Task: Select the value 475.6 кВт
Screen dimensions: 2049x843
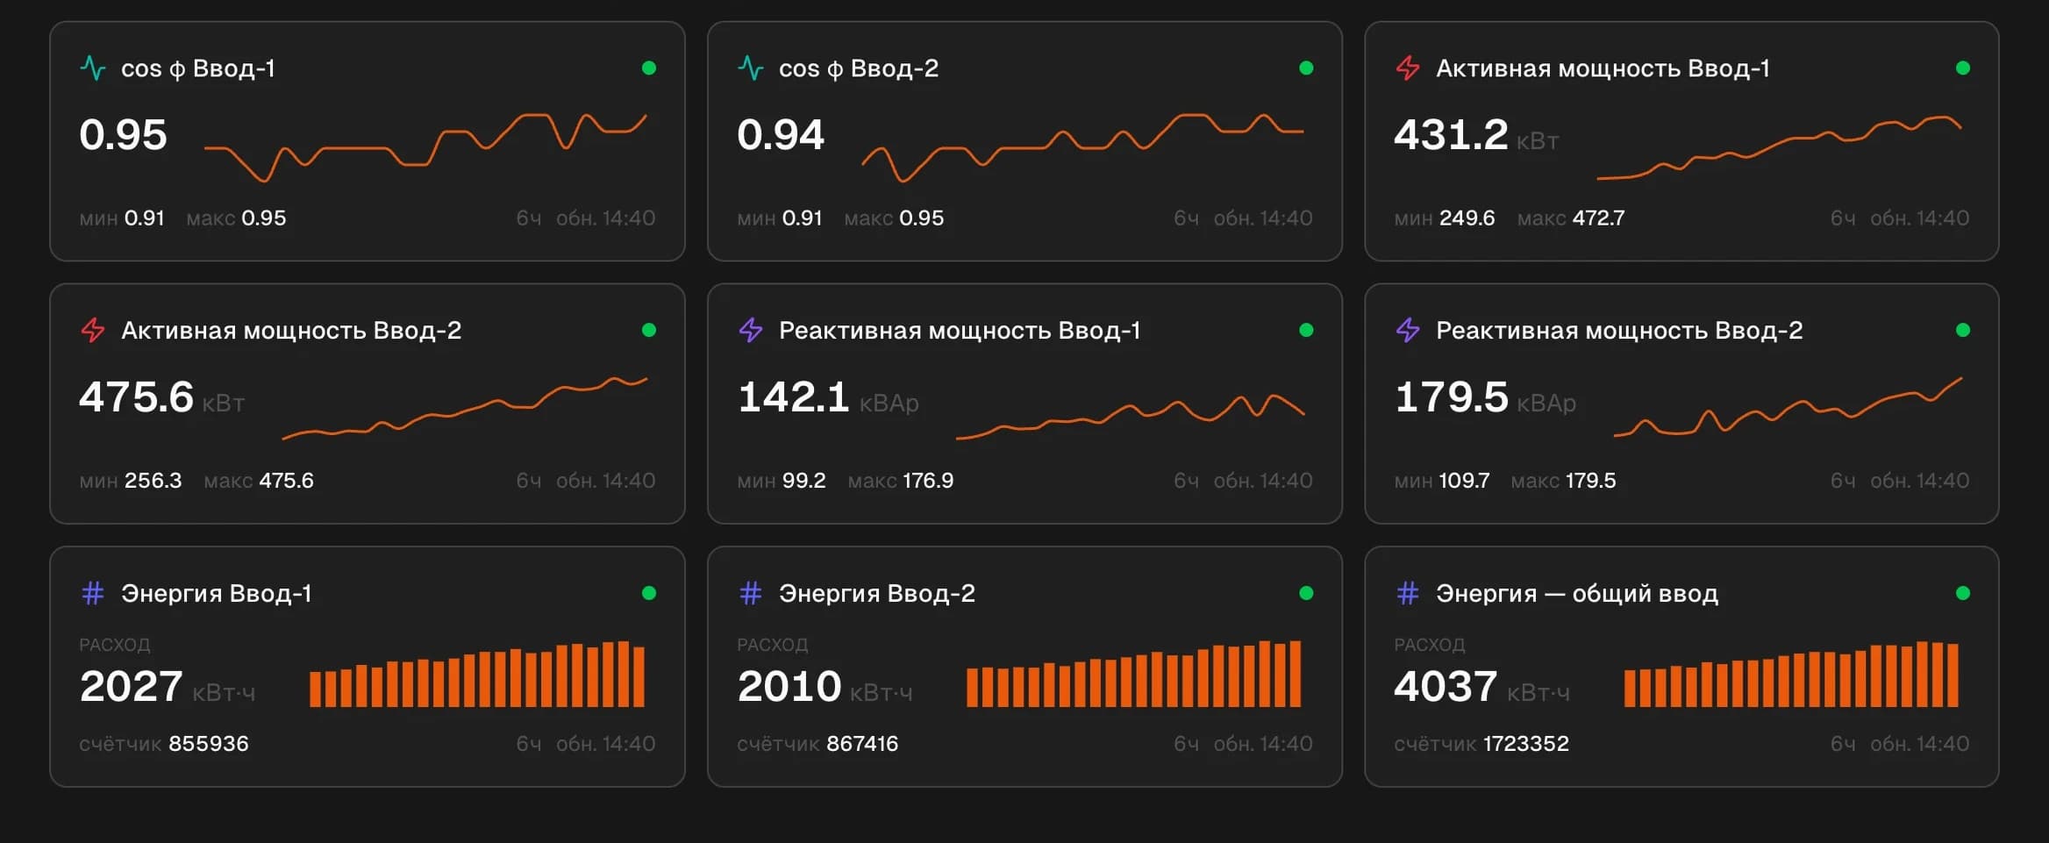Action: coord(161,397)
